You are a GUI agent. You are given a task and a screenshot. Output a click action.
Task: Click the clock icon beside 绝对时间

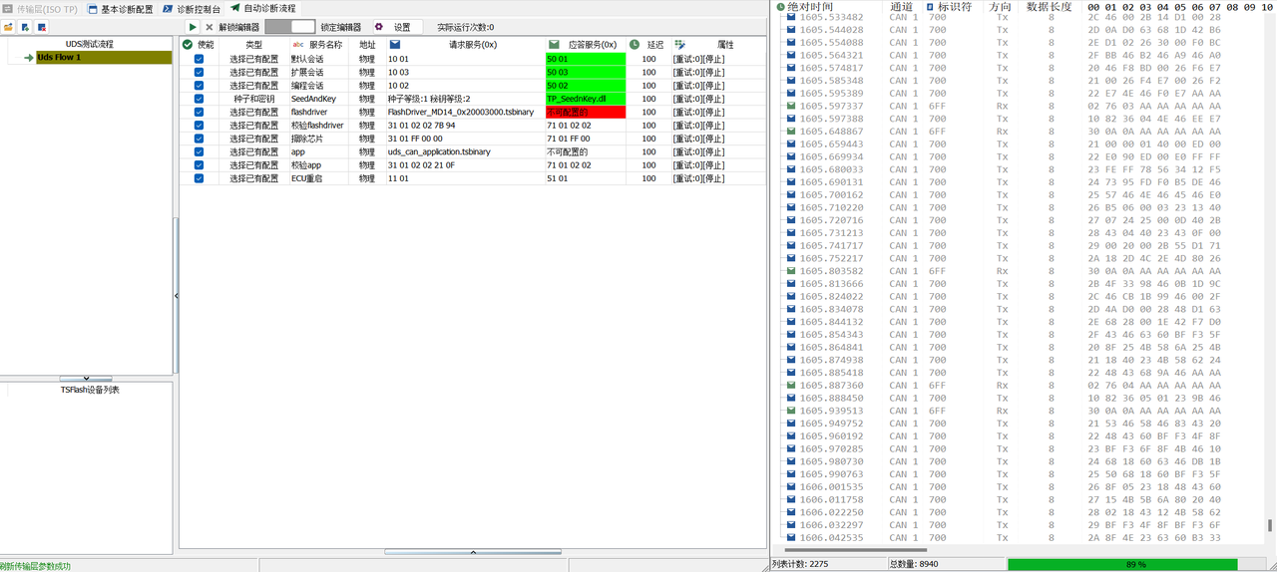coord(780,6)
